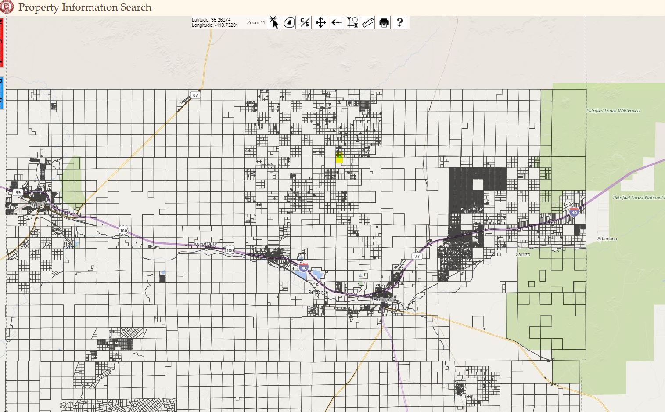Screen dimensions: 665x412
Task: Choose the four-arrow pan map tool
Action: [321, 22]
